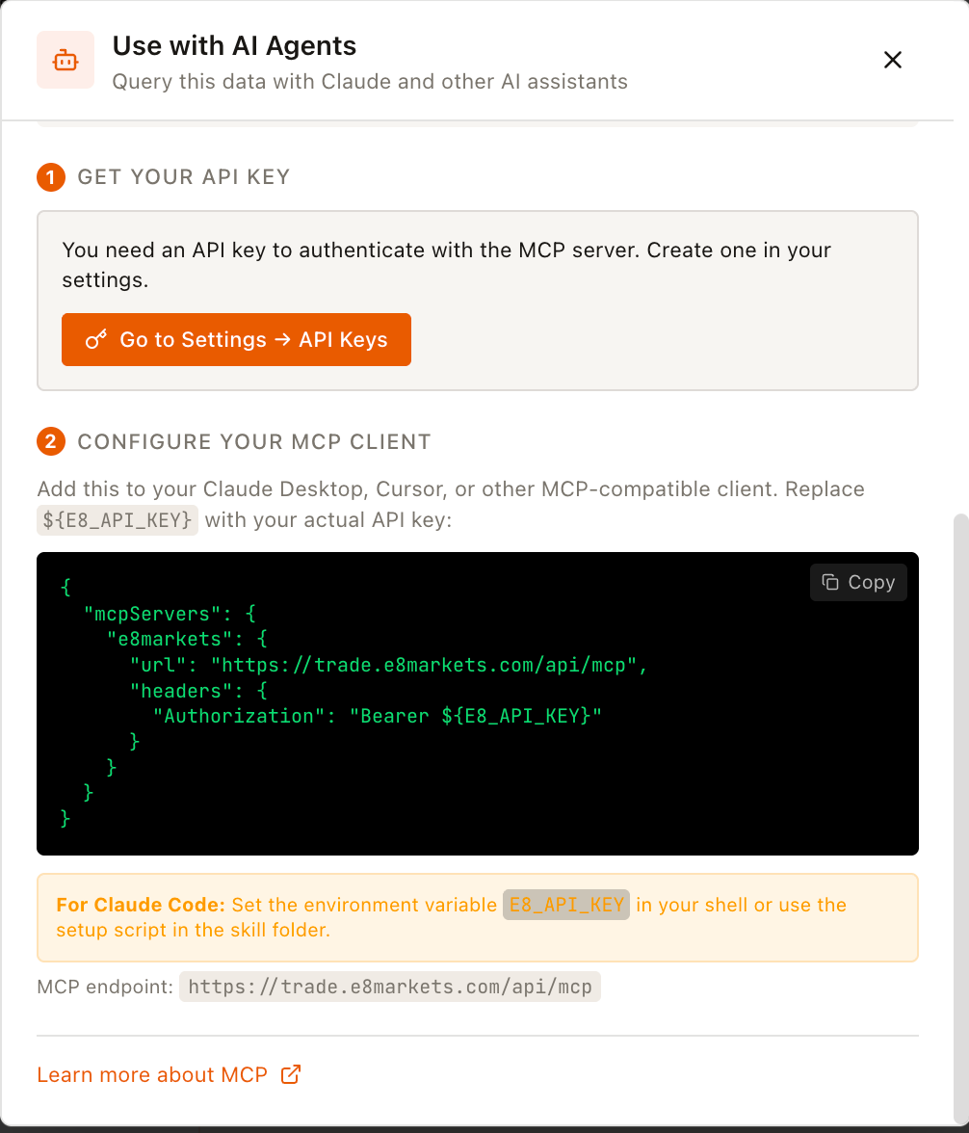
Task: Open Go to Settings → API Keys
Action: pos(236,339)
